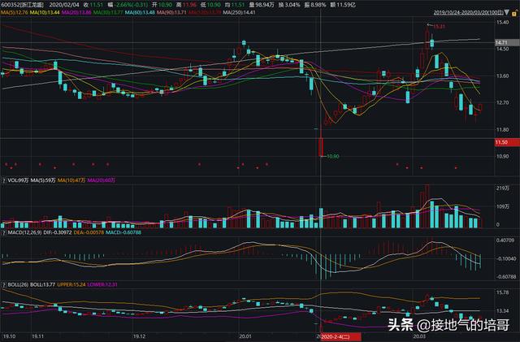The height and width of the screenshot is (342, 520).
Task: Click the 20.01 date axis label
Action: click(x=245, y=336)
